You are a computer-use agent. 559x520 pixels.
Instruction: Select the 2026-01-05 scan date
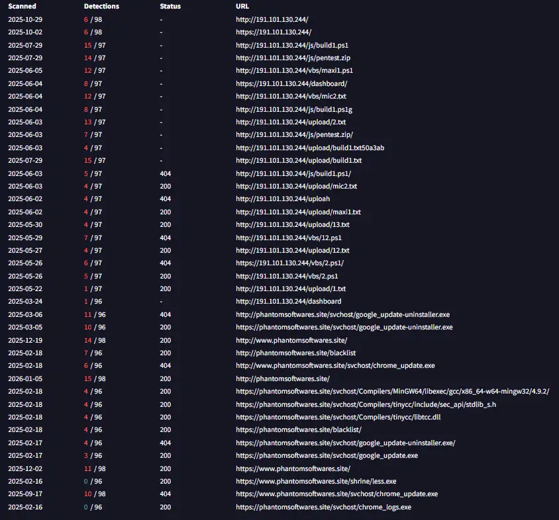point(25,378)
